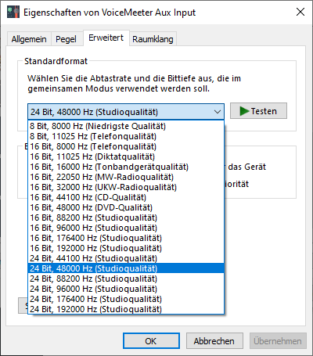This screenshot has width=313, height=356.
Task: Open the Pegel tab
Action: (x=66, y=39)
